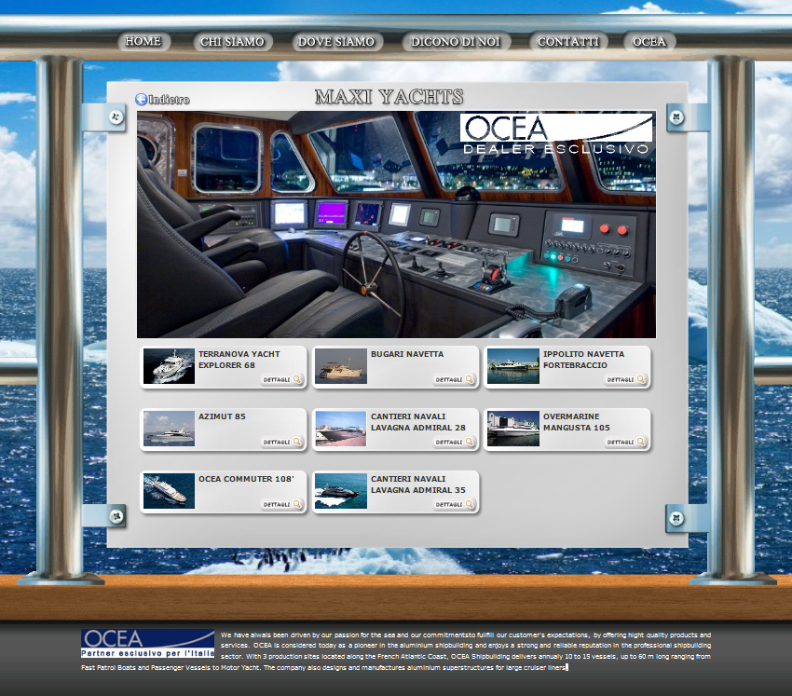The height and width of the screenshot is (696, 792).
Task: Select the Ippolito Navetta Fortebraccio title
Action: click(x=584, y=360)
